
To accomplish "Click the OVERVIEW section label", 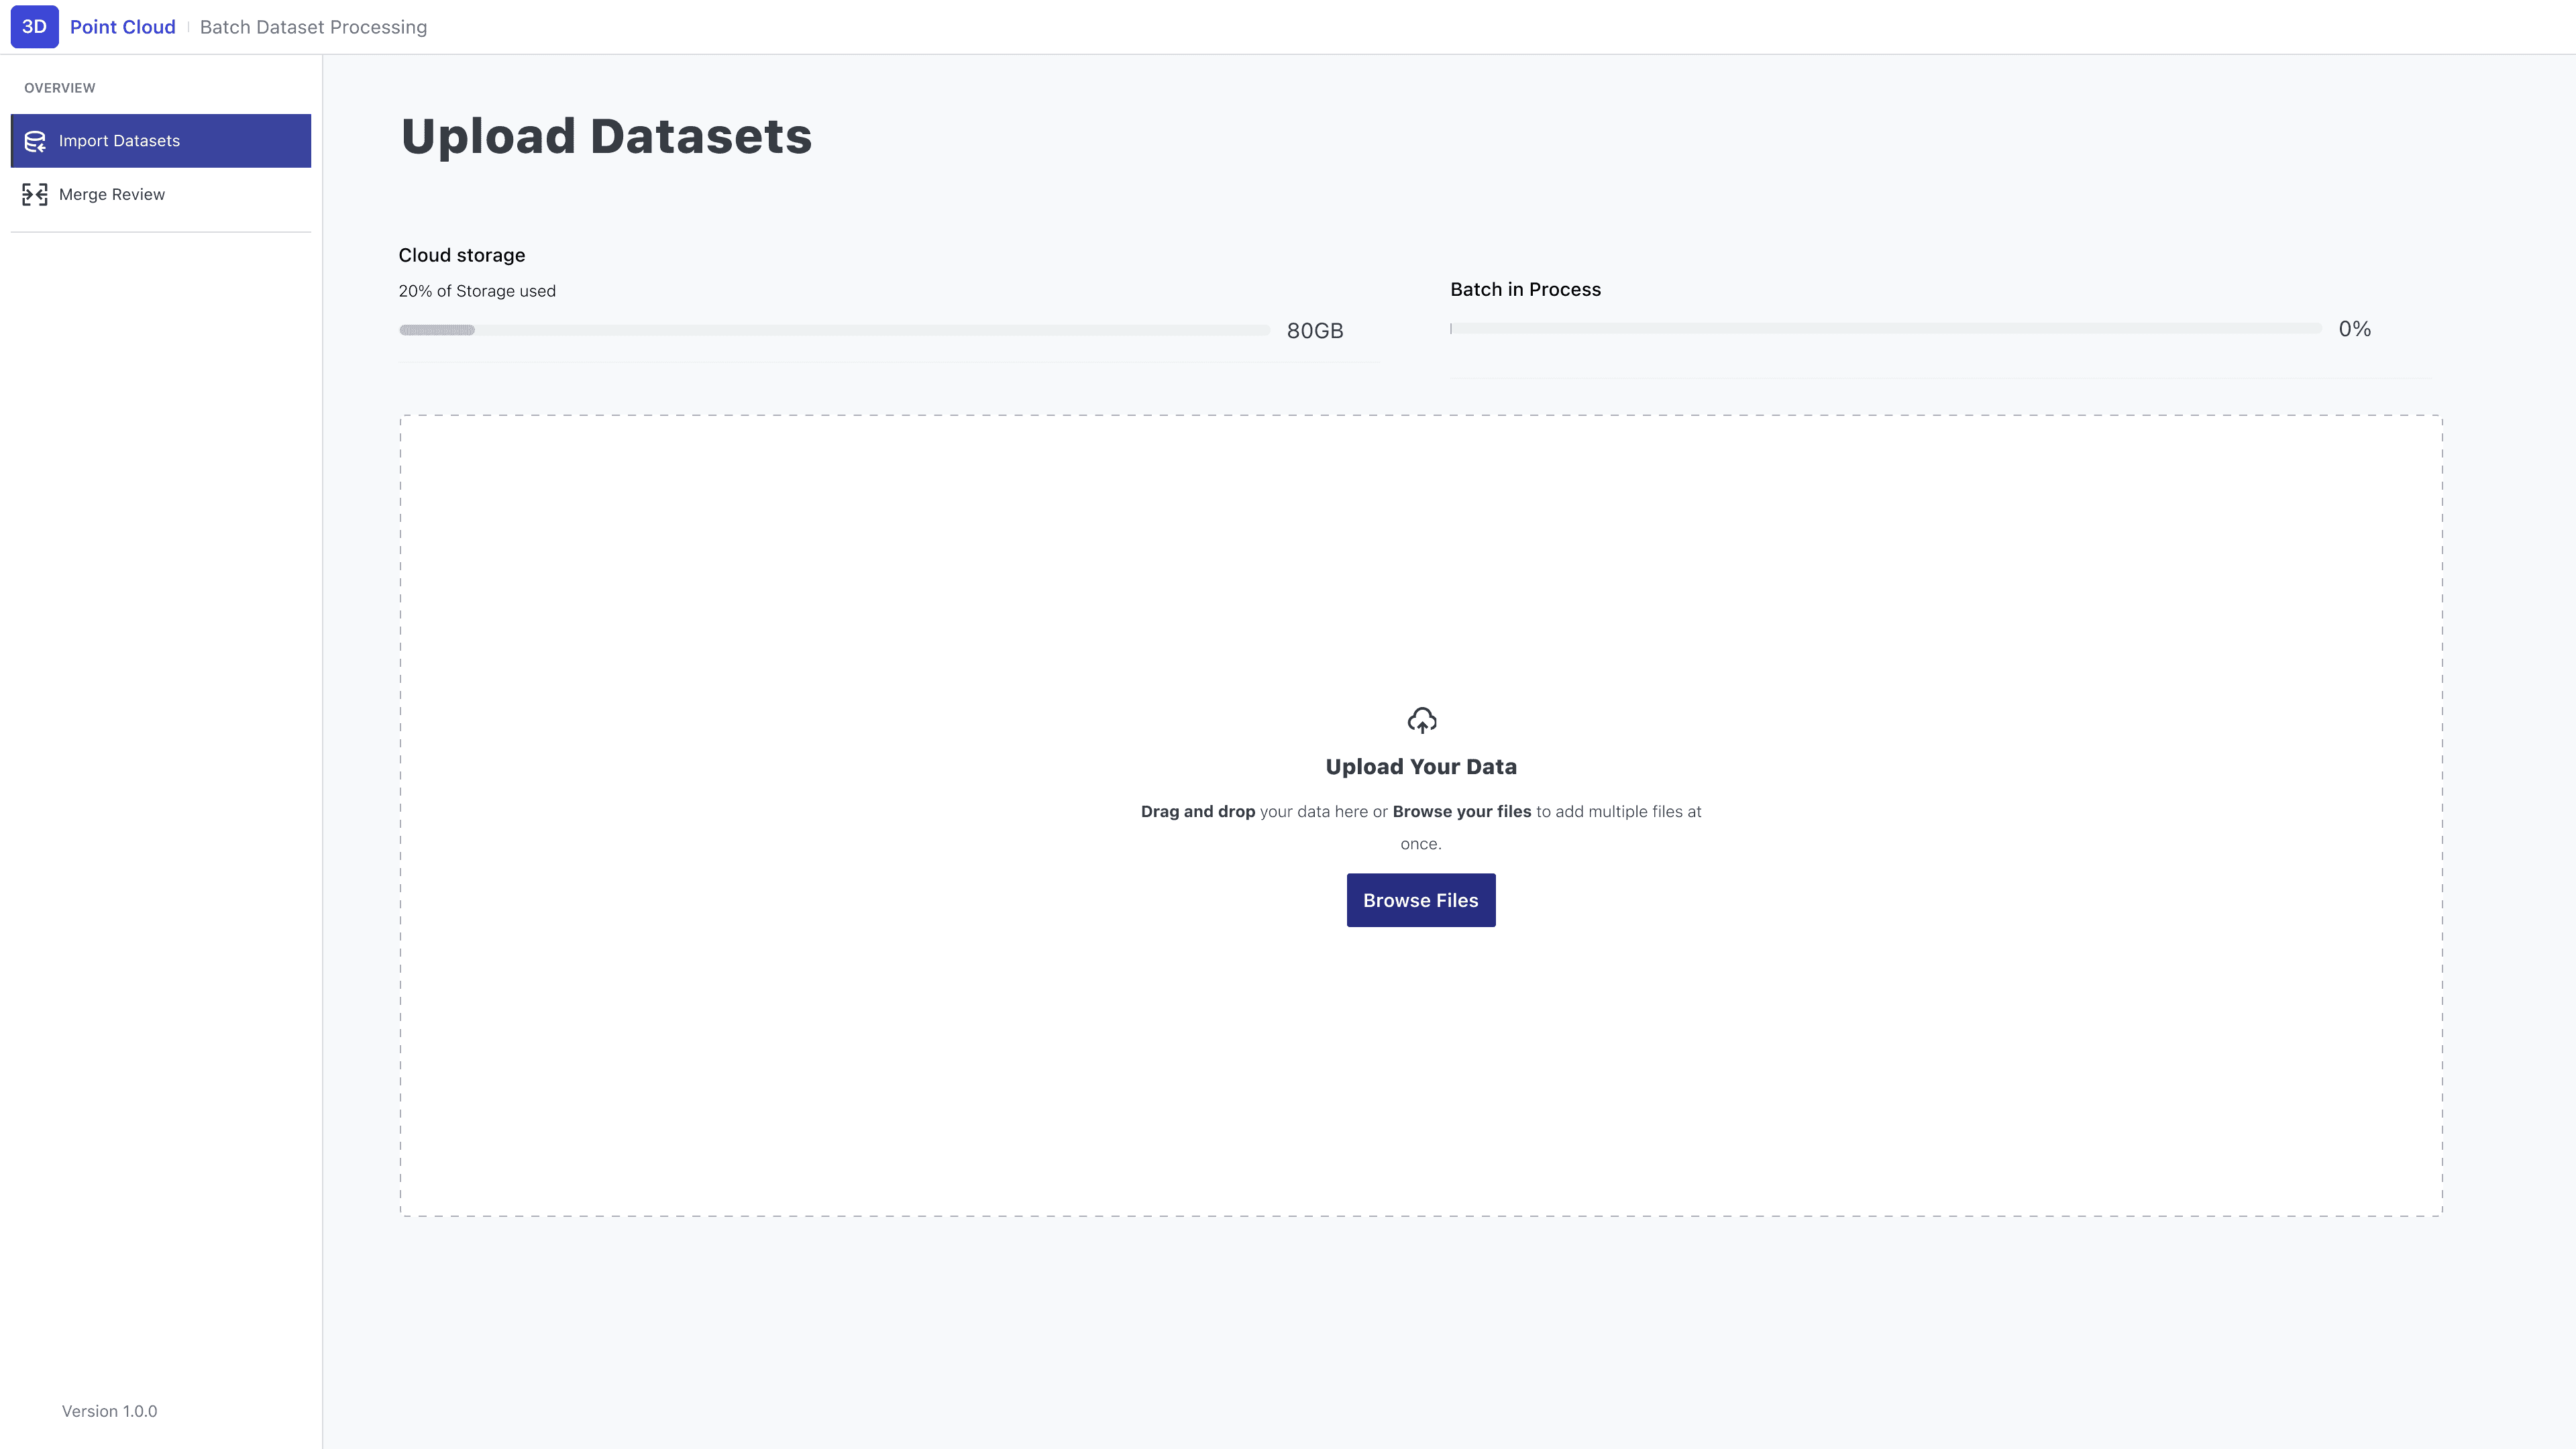I will (60, 88).
